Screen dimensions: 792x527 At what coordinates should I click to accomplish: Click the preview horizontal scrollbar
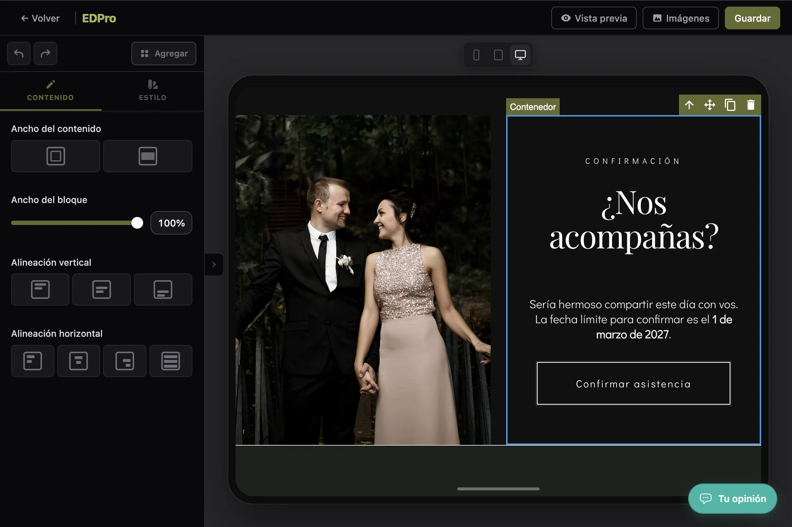(498, 489)
